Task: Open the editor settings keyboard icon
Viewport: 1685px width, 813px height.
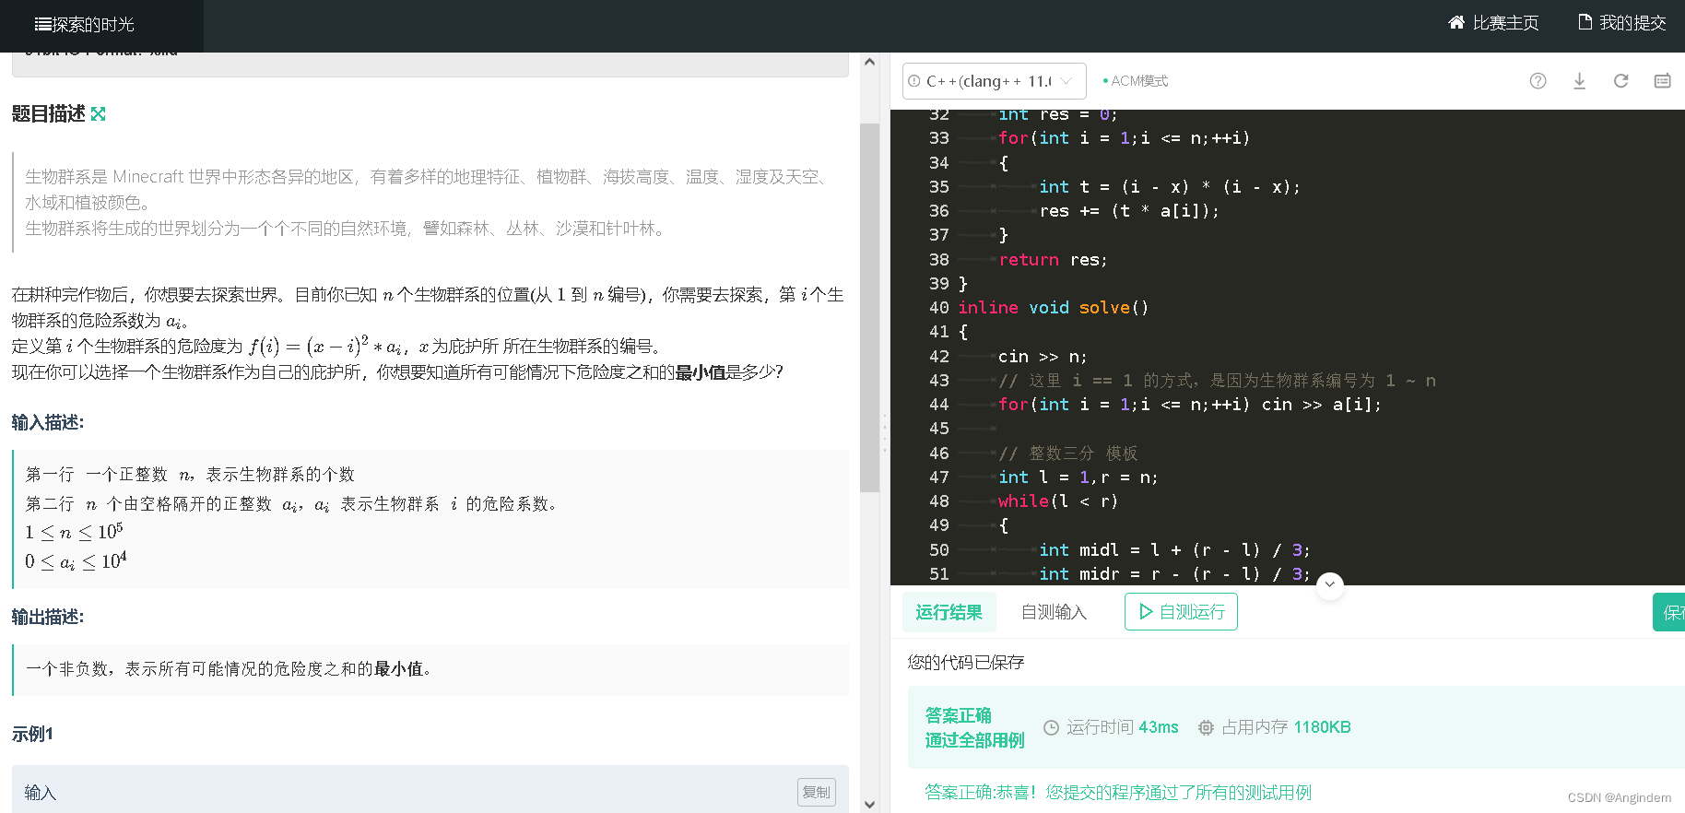Action: [1662, 81]
